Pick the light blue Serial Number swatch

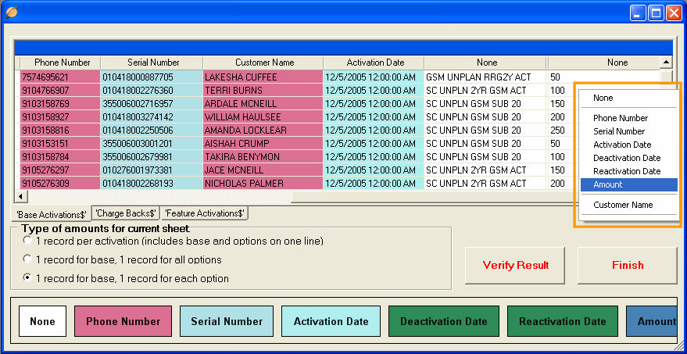click(227, 321)
